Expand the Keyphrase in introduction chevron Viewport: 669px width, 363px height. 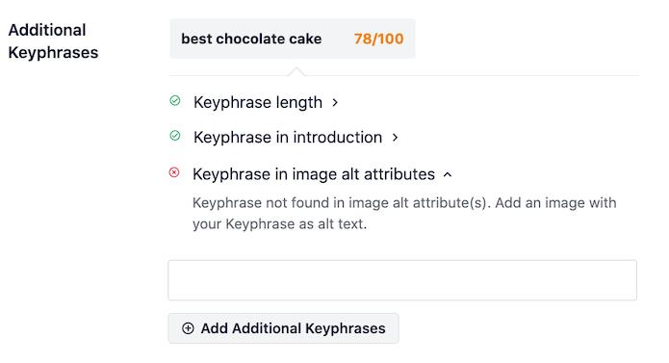click(395, 138)
